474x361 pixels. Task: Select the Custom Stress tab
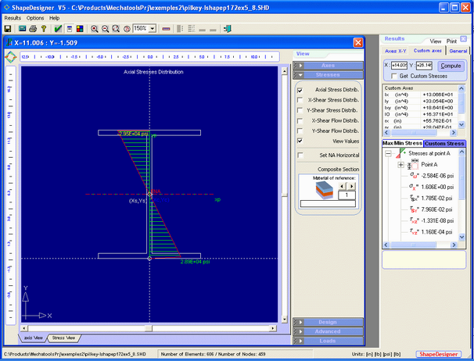(444, 144)
